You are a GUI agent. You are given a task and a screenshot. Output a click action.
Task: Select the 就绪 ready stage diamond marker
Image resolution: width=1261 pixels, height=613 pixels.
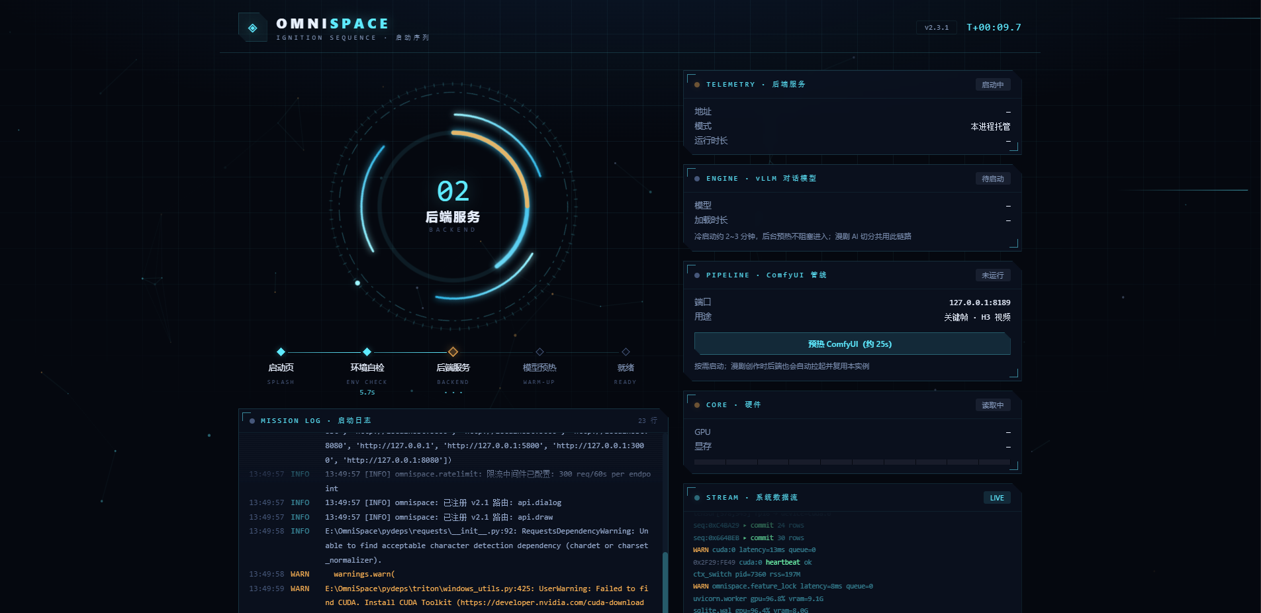click(626, 352)
